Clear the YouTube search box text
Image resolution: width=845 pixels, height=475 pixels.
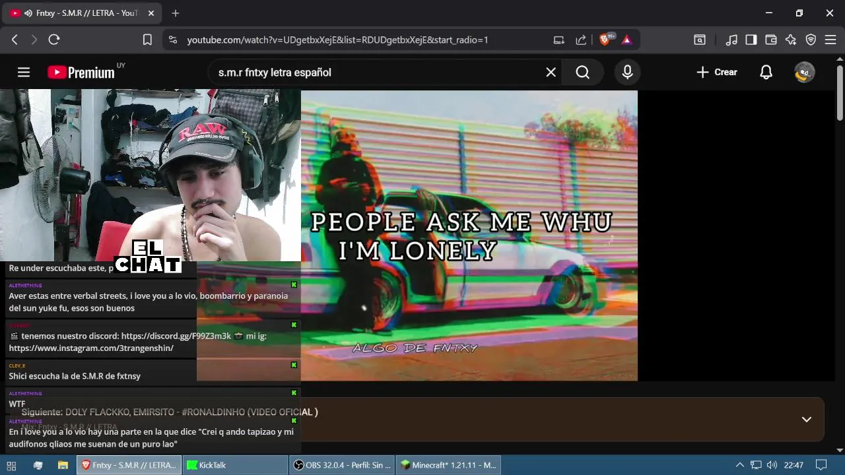pos(551,73)
